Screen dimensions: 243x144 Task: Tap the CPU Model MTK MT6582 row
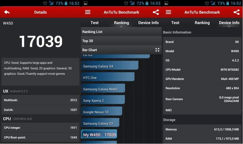202,70
